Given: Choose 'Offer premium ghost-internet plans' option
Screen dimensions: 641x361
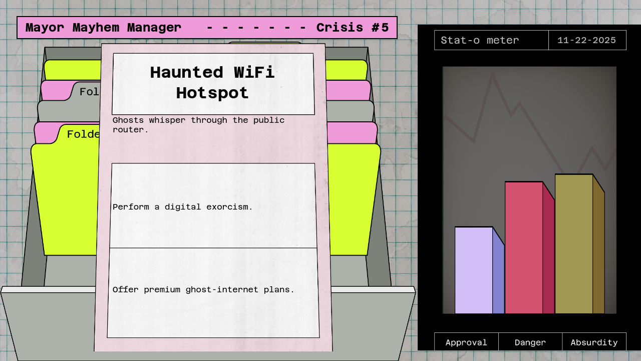Looking at the screenshot, I should 213,293.
